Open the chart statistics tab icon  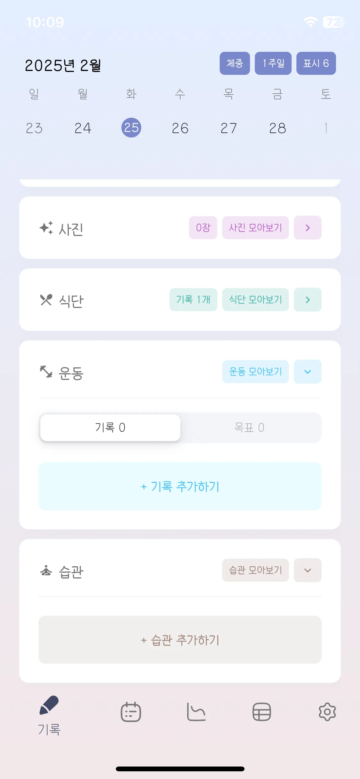pos(196,712)
